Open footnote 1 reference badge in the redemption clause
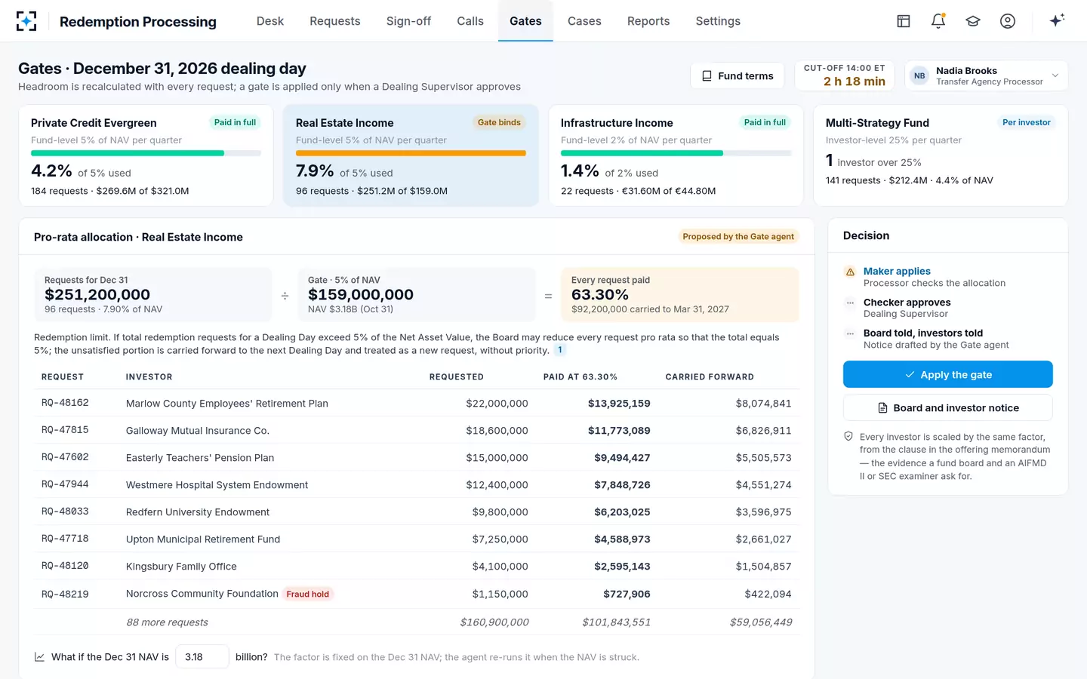 560,350
